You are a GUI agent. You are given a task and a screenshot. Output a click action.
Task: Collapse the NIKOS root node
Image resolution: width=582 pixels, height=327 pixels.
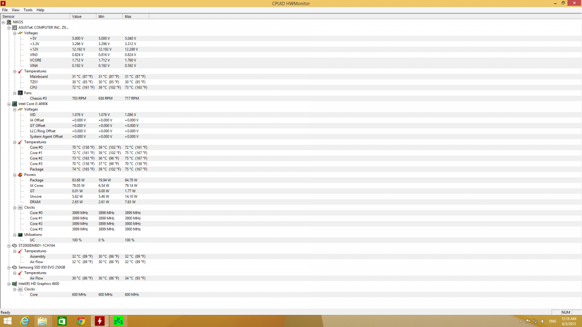pyautogui.click(x=3, y=22)
